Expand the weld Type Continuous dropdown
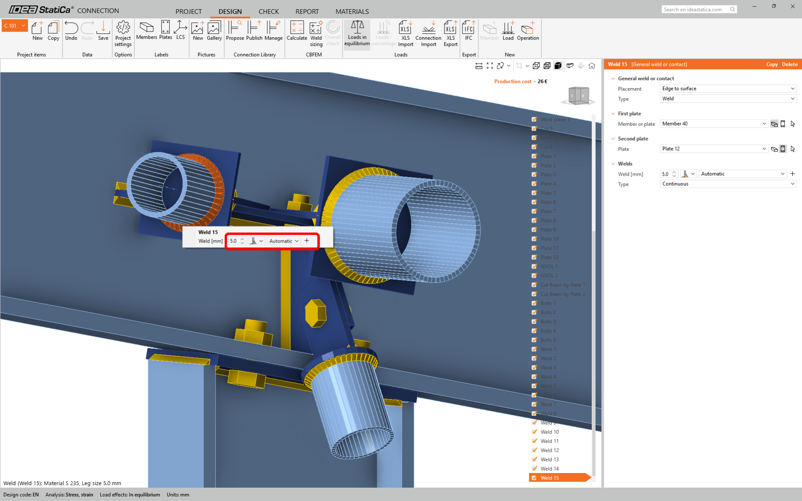The height and width of the screenshot is (501, 802). (728, 184)
